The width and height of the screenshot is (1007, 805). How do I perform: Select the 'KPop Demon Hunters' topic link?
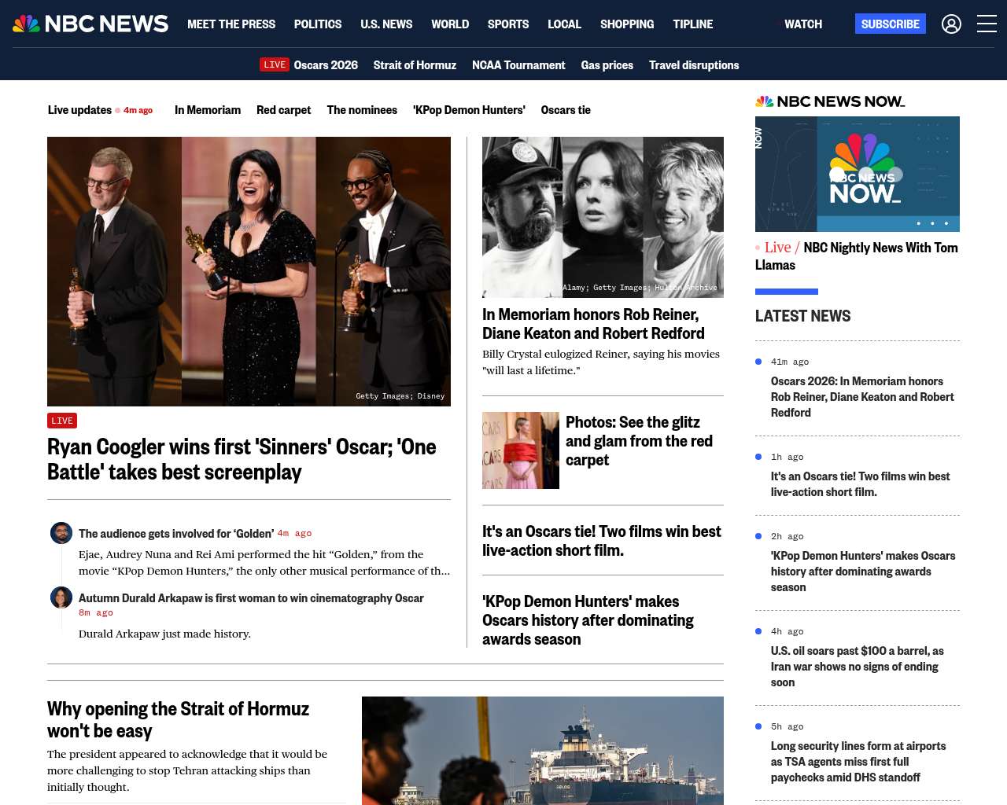point(469,110)
